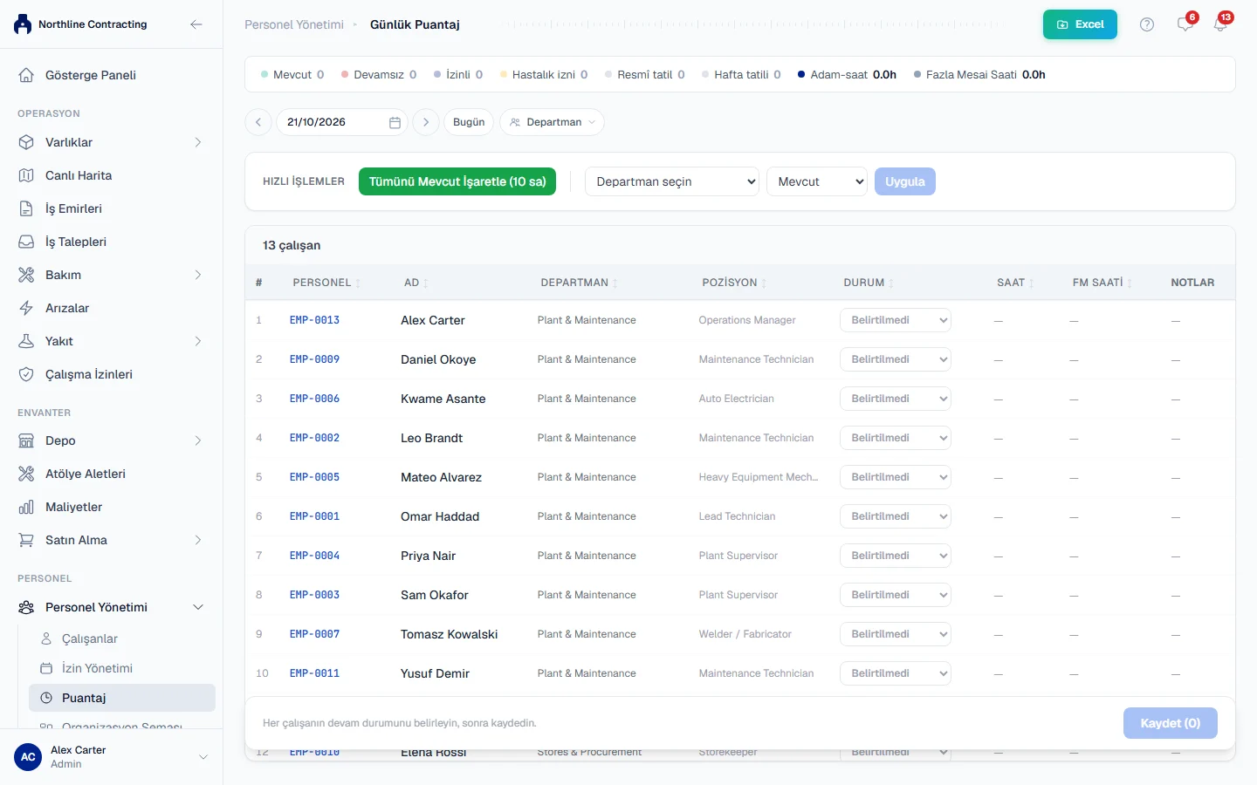The height and width of the screenshot is (785, 1257).
Task: Open Çalışma İzinleri shield icon
Action: tap(26, 374)
